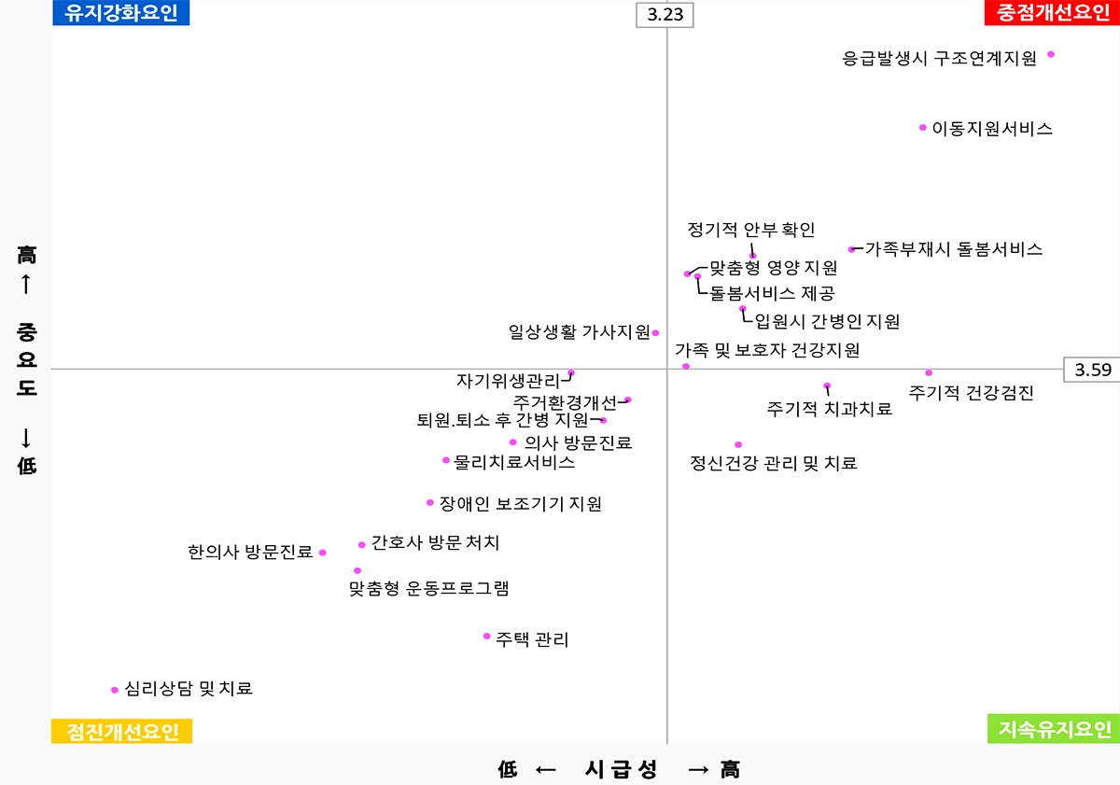Select the 응급발생시 구조연계지원 data point
The height and width of the screenshot is (785, 1120).
[1051, 54]
